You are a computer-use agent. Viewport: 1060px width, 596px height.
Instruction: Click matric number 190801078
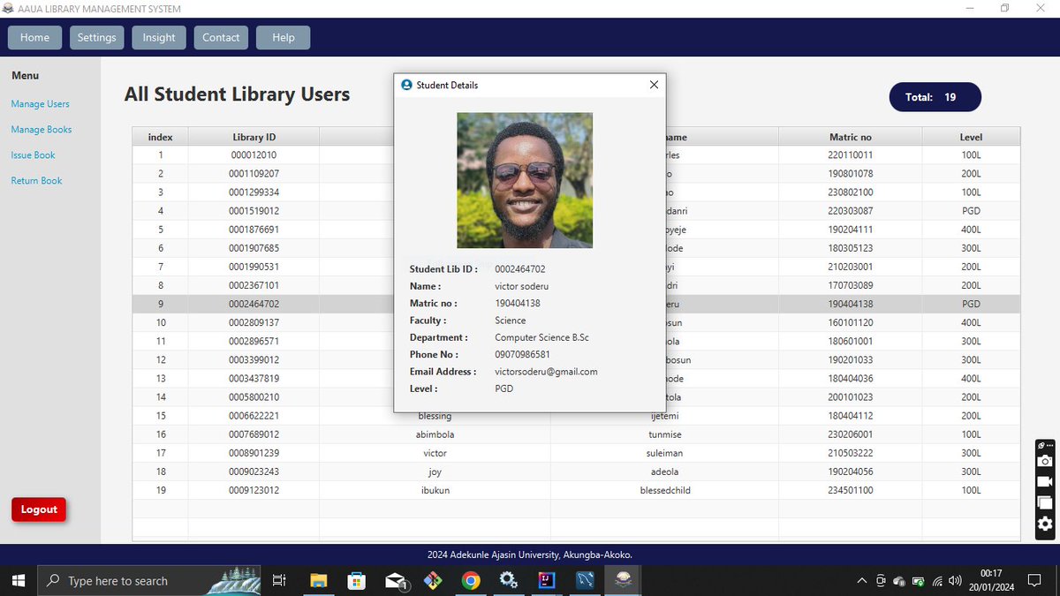(851, 173)
